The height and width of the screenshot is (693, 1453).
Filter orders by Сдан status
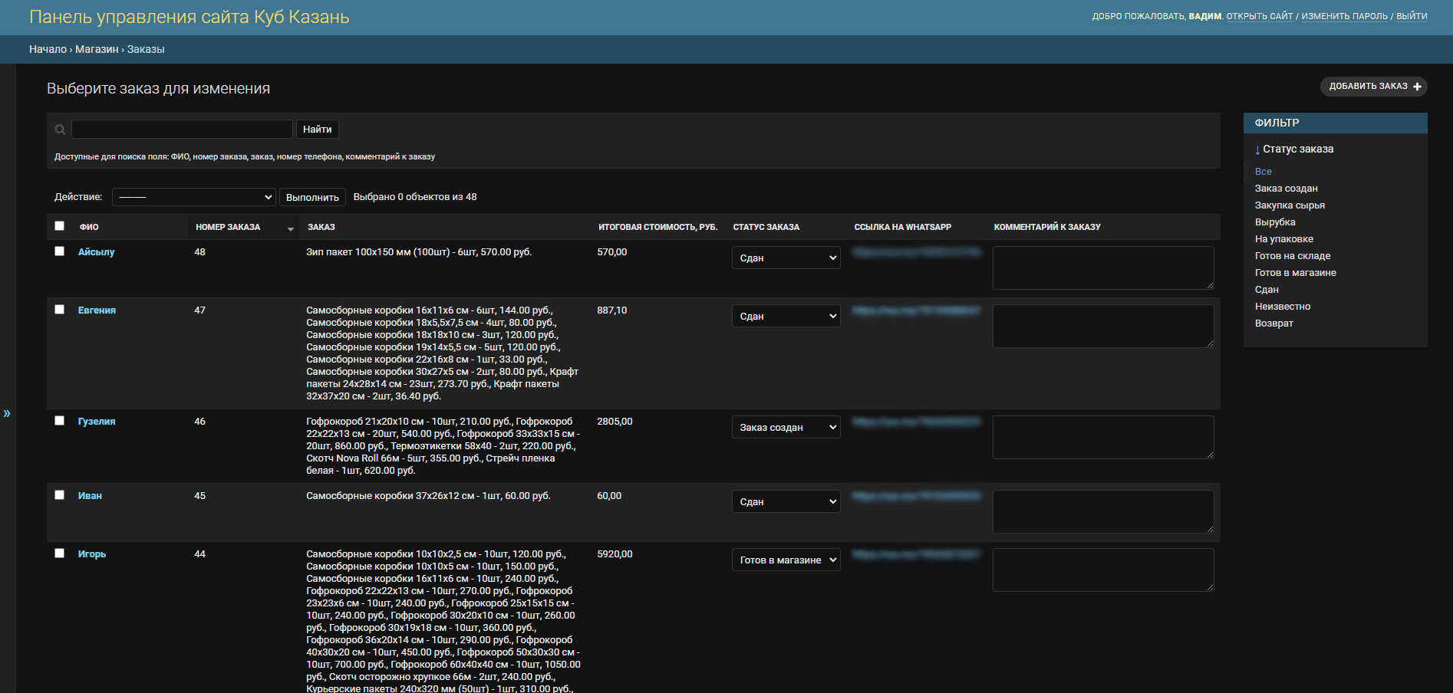click(1267, 290)
